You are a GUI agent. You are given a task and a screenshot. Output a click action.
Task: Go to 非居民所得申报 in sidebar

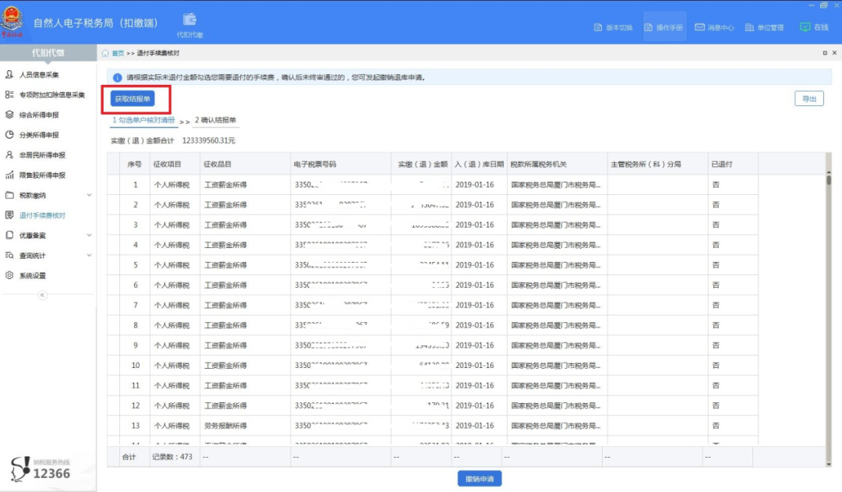tap(42, 154)
